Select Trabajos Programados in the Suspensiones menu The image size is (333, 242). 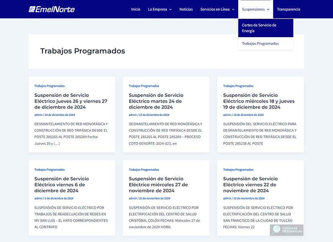(x=260, y=43)
